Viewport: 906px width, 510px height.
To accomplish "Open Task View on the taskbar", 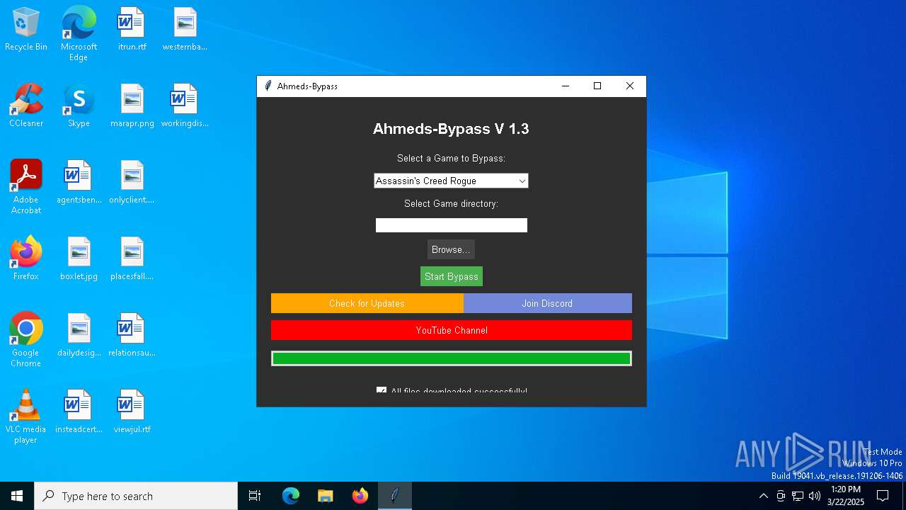I will click(x=255, y=496).
